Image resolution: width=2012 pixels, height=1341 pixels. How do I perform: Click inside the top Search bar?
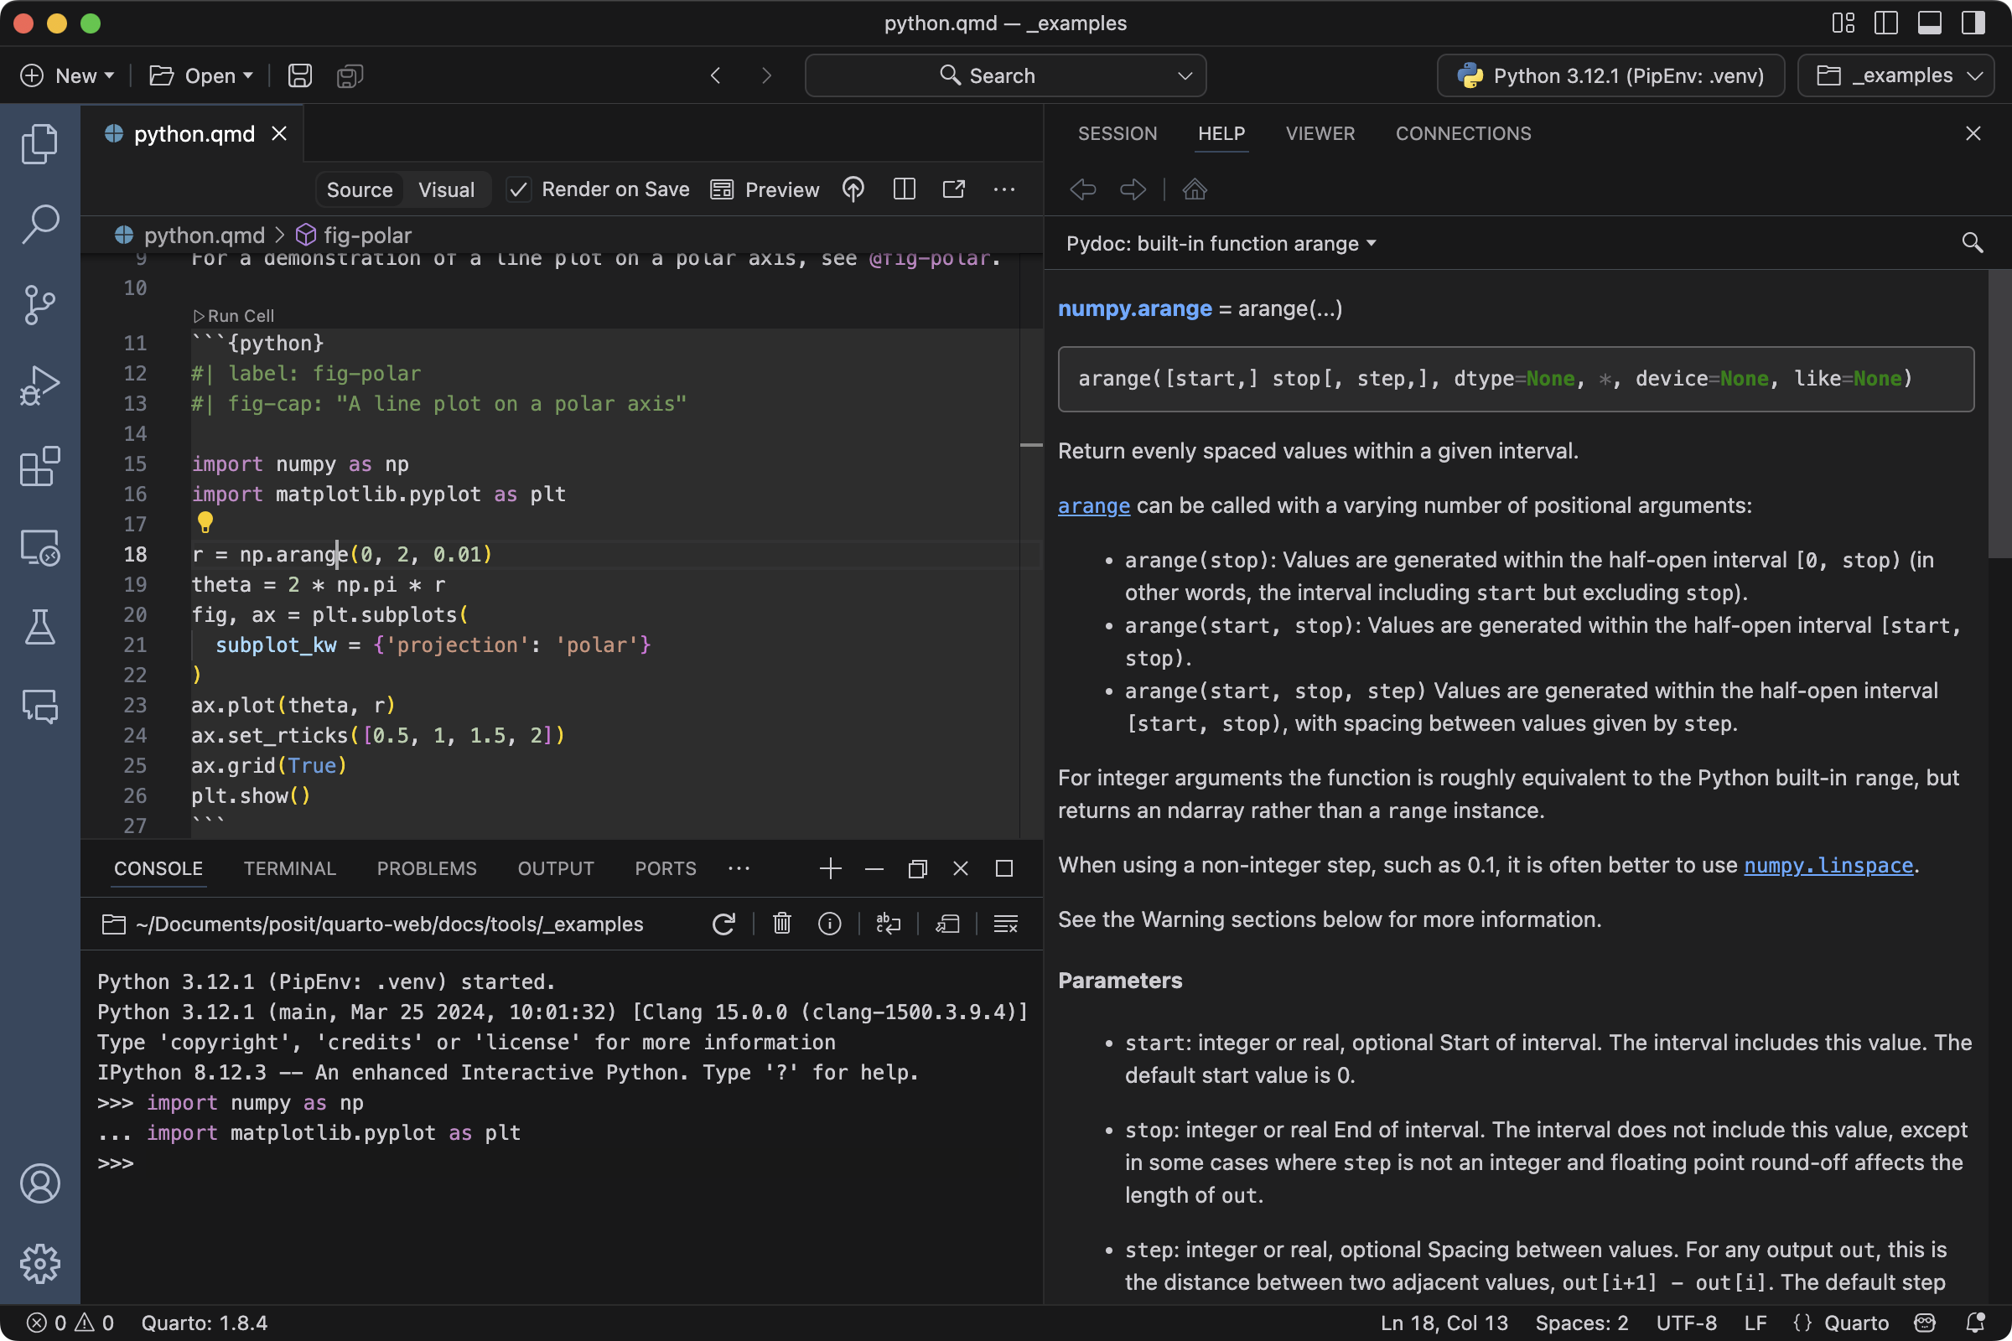tap(1004, 75)
